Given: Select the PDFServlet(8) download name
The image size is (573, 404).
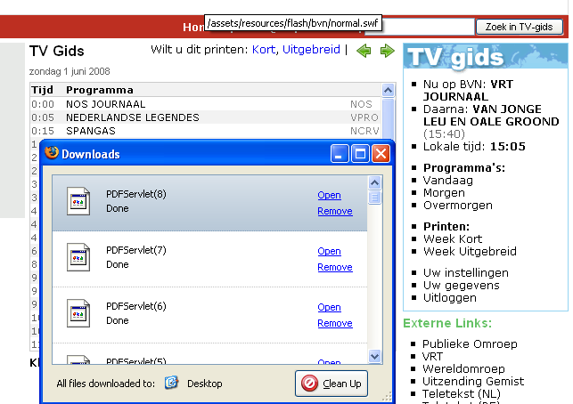Looking at the screenshot, I should (x=136, y=194).
